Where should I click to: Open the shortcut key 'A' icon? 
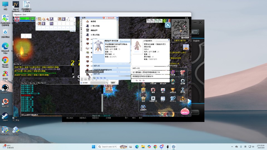pyautogui.click(x=153, y=98)
